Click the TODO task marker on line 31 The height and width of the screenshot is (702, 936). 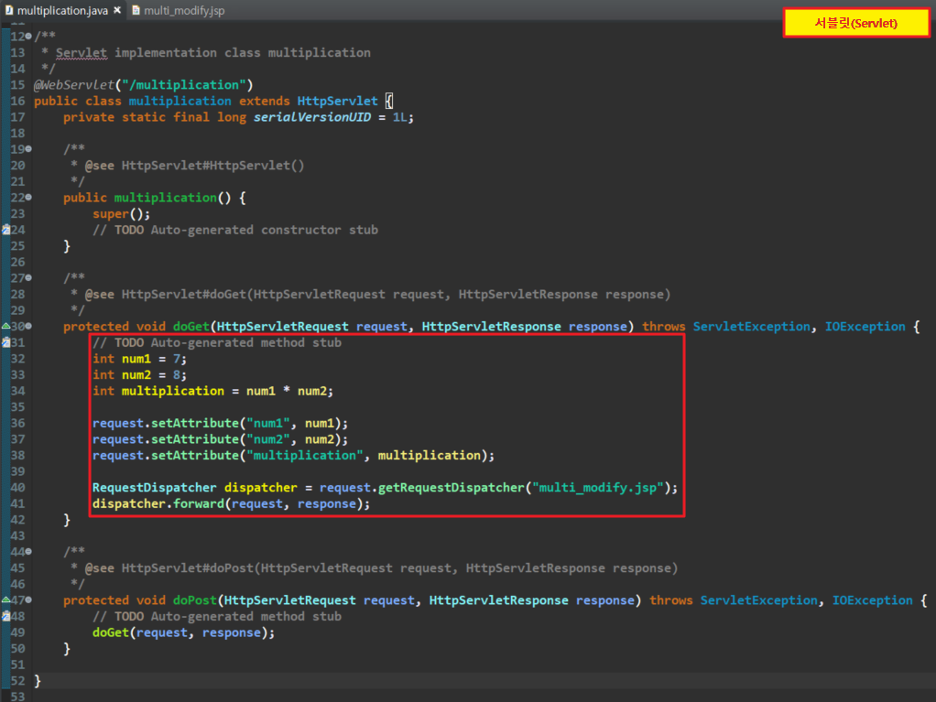tap(5, 342)
